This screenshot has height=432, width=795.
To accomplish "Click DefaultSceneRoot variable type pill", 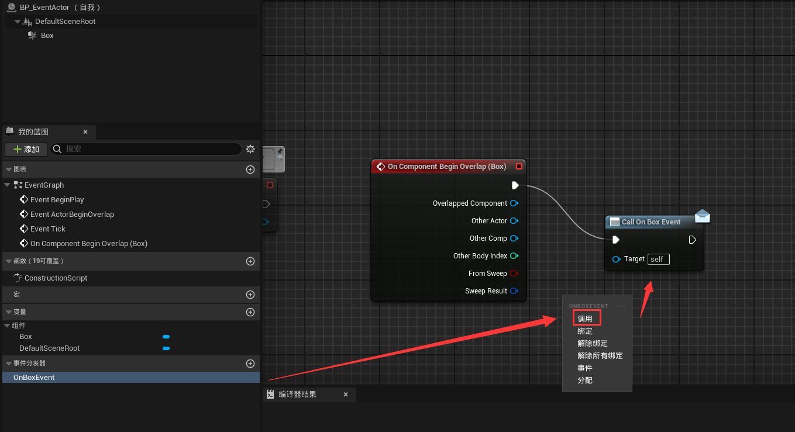I will pyautogui.click(x=166, y=348).
